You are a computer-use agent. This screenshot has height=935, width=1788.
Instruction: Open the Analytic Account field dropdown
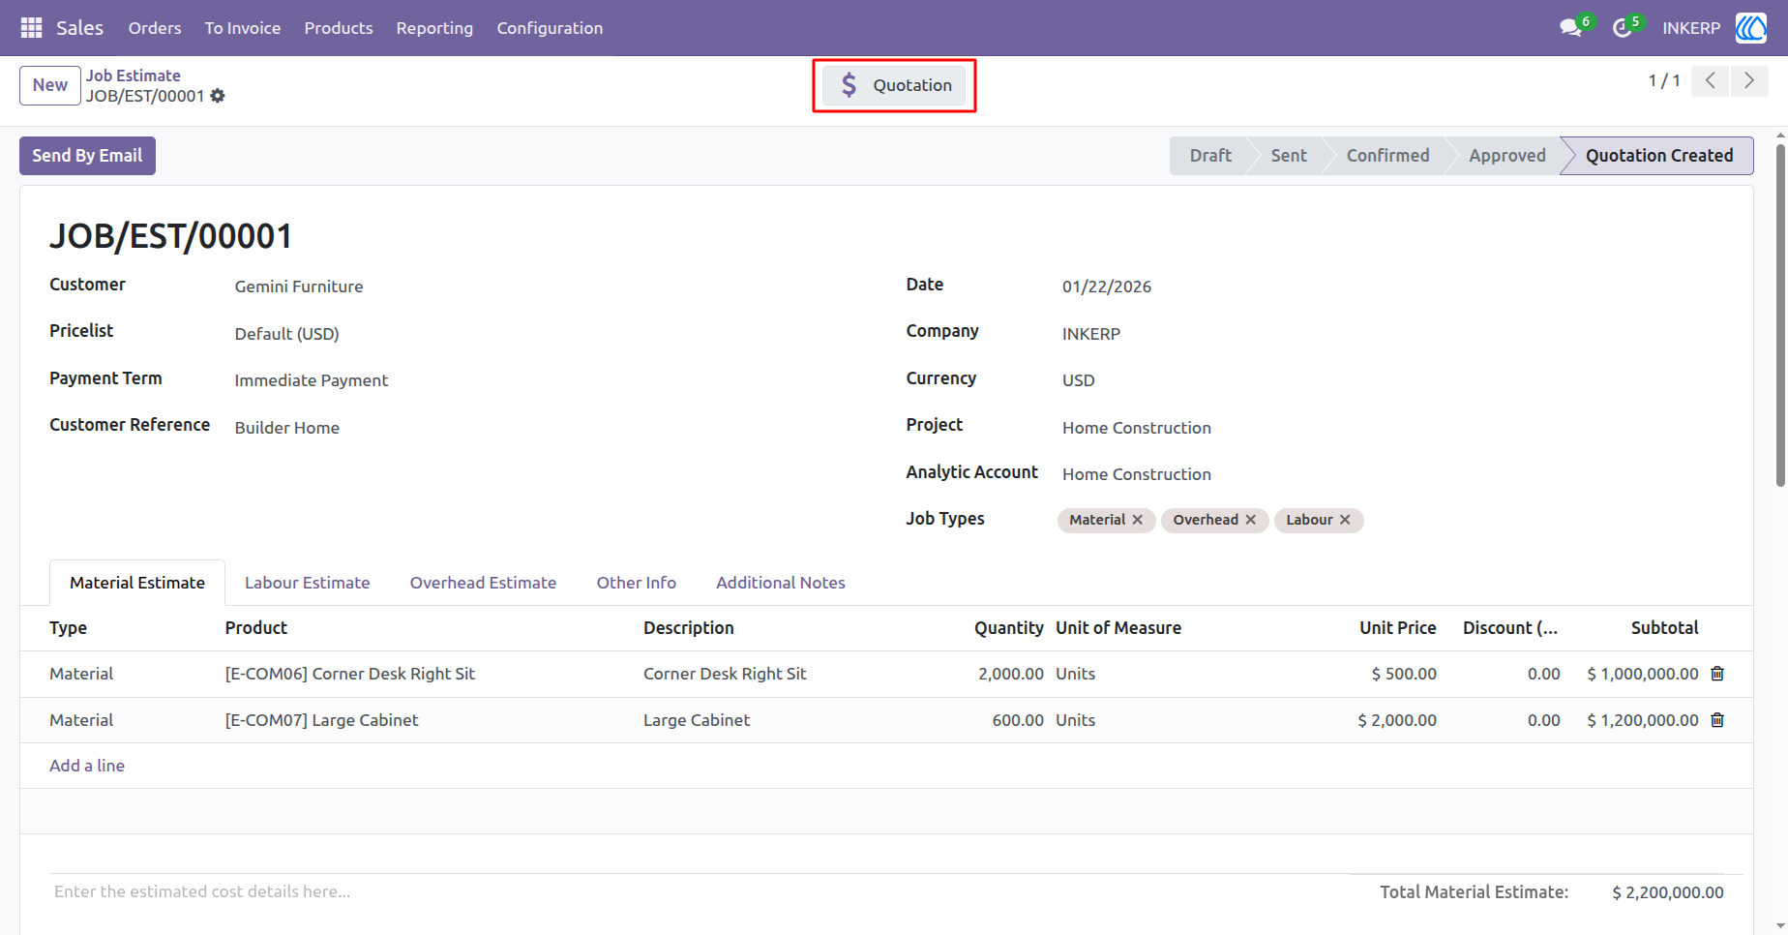[1137, 474]
